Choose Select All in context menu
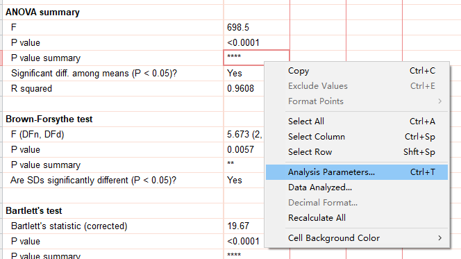Screen dimensions: 461x259 (357, 122)
